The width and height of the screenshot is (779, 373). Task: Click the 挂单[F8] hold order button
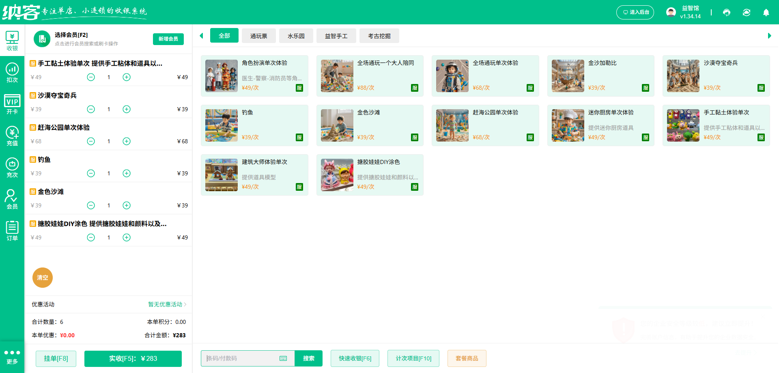56,358
